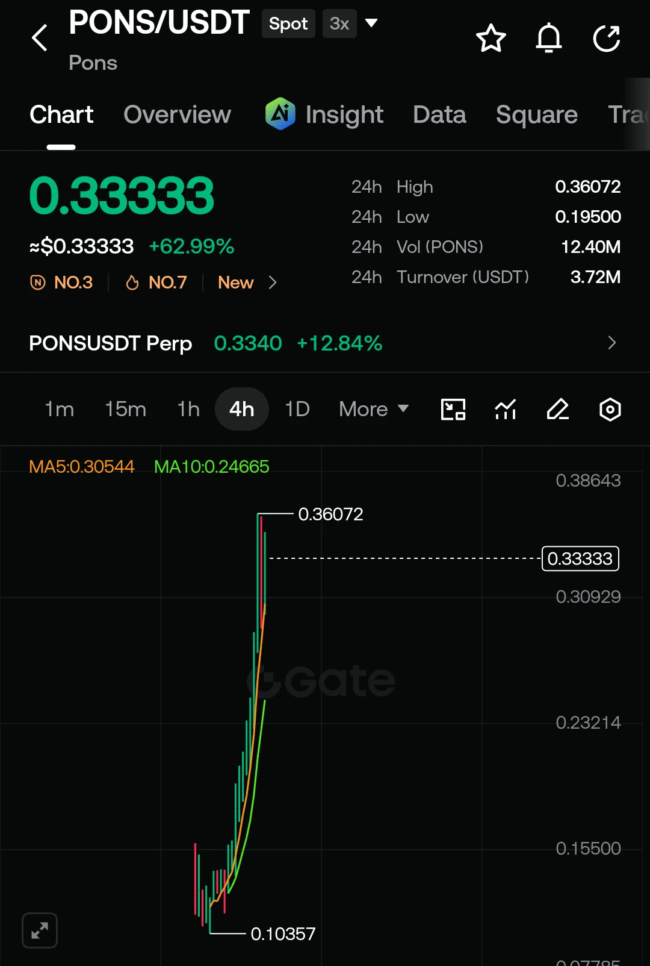The width and height of the screenshot is (650, 966).
Task: Select the 1D timeframe
Action: (x=297, y=410)
